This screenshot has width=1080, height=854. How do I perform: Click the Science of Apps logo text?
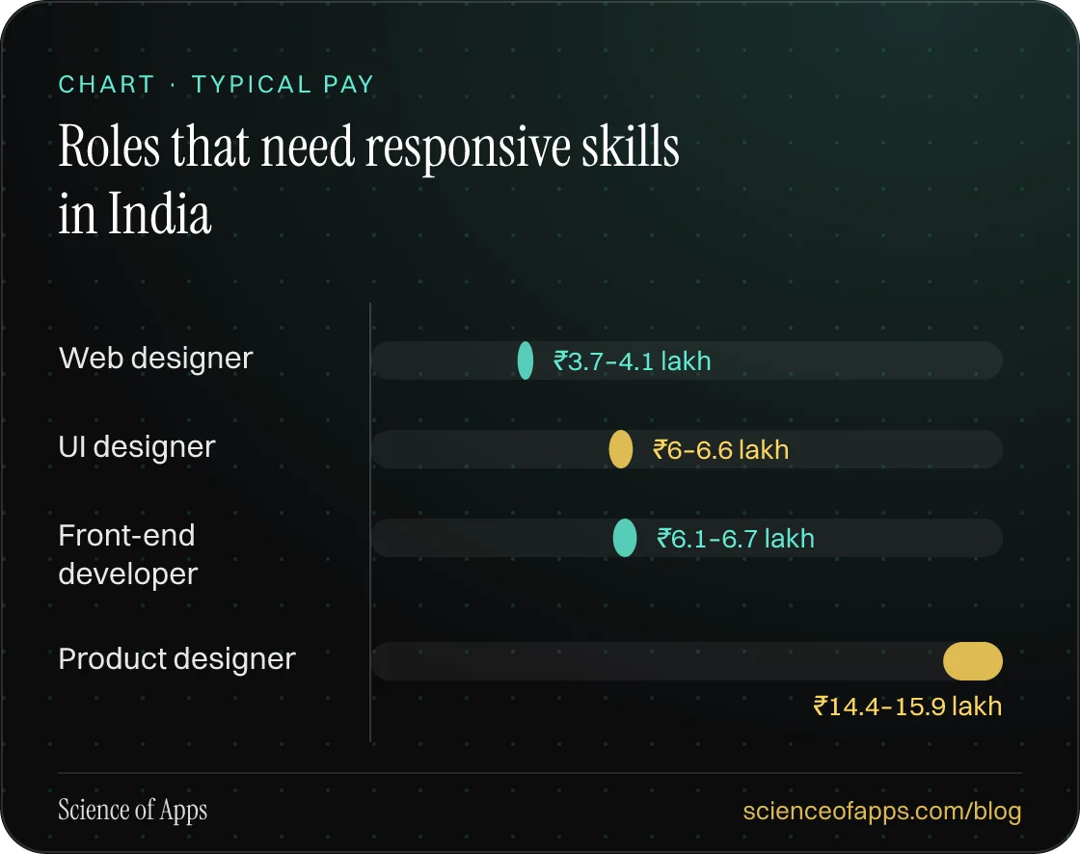[132, 810]
